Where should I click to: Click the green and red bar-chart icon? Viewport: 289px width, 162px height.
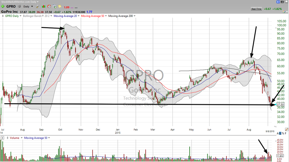(44, 6)
